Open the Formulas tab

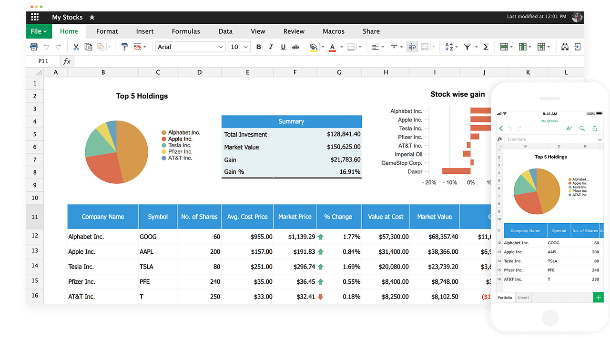(186, 31)
